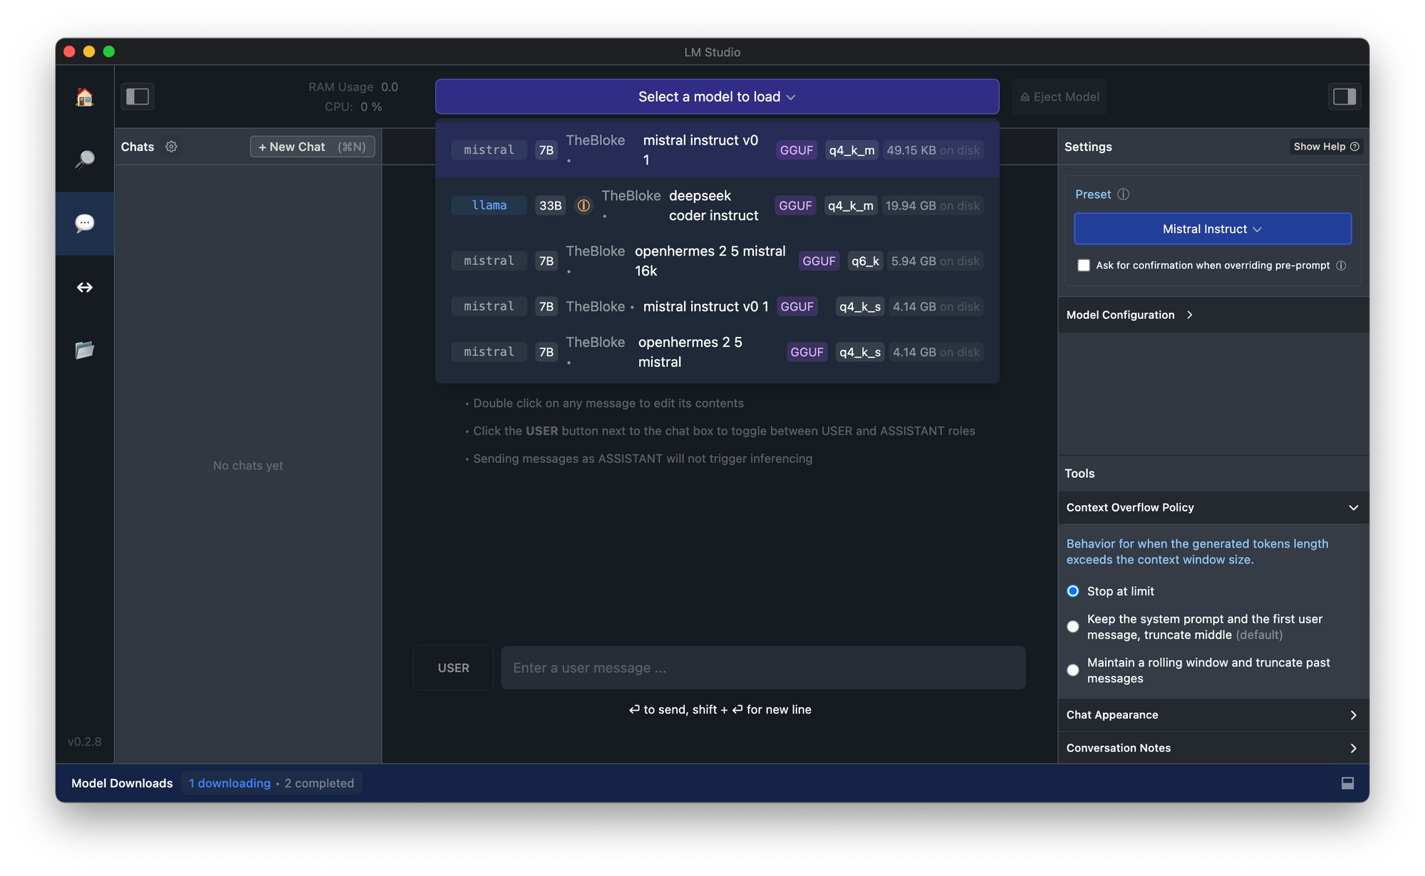Click the CPU 0 % readout
This screenshot has width=1425, height=876.
(353, 107)
